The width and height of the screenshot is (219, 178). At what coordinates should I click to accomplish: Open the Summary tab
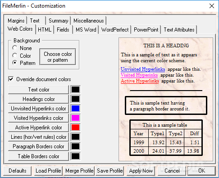coord(58,21)
